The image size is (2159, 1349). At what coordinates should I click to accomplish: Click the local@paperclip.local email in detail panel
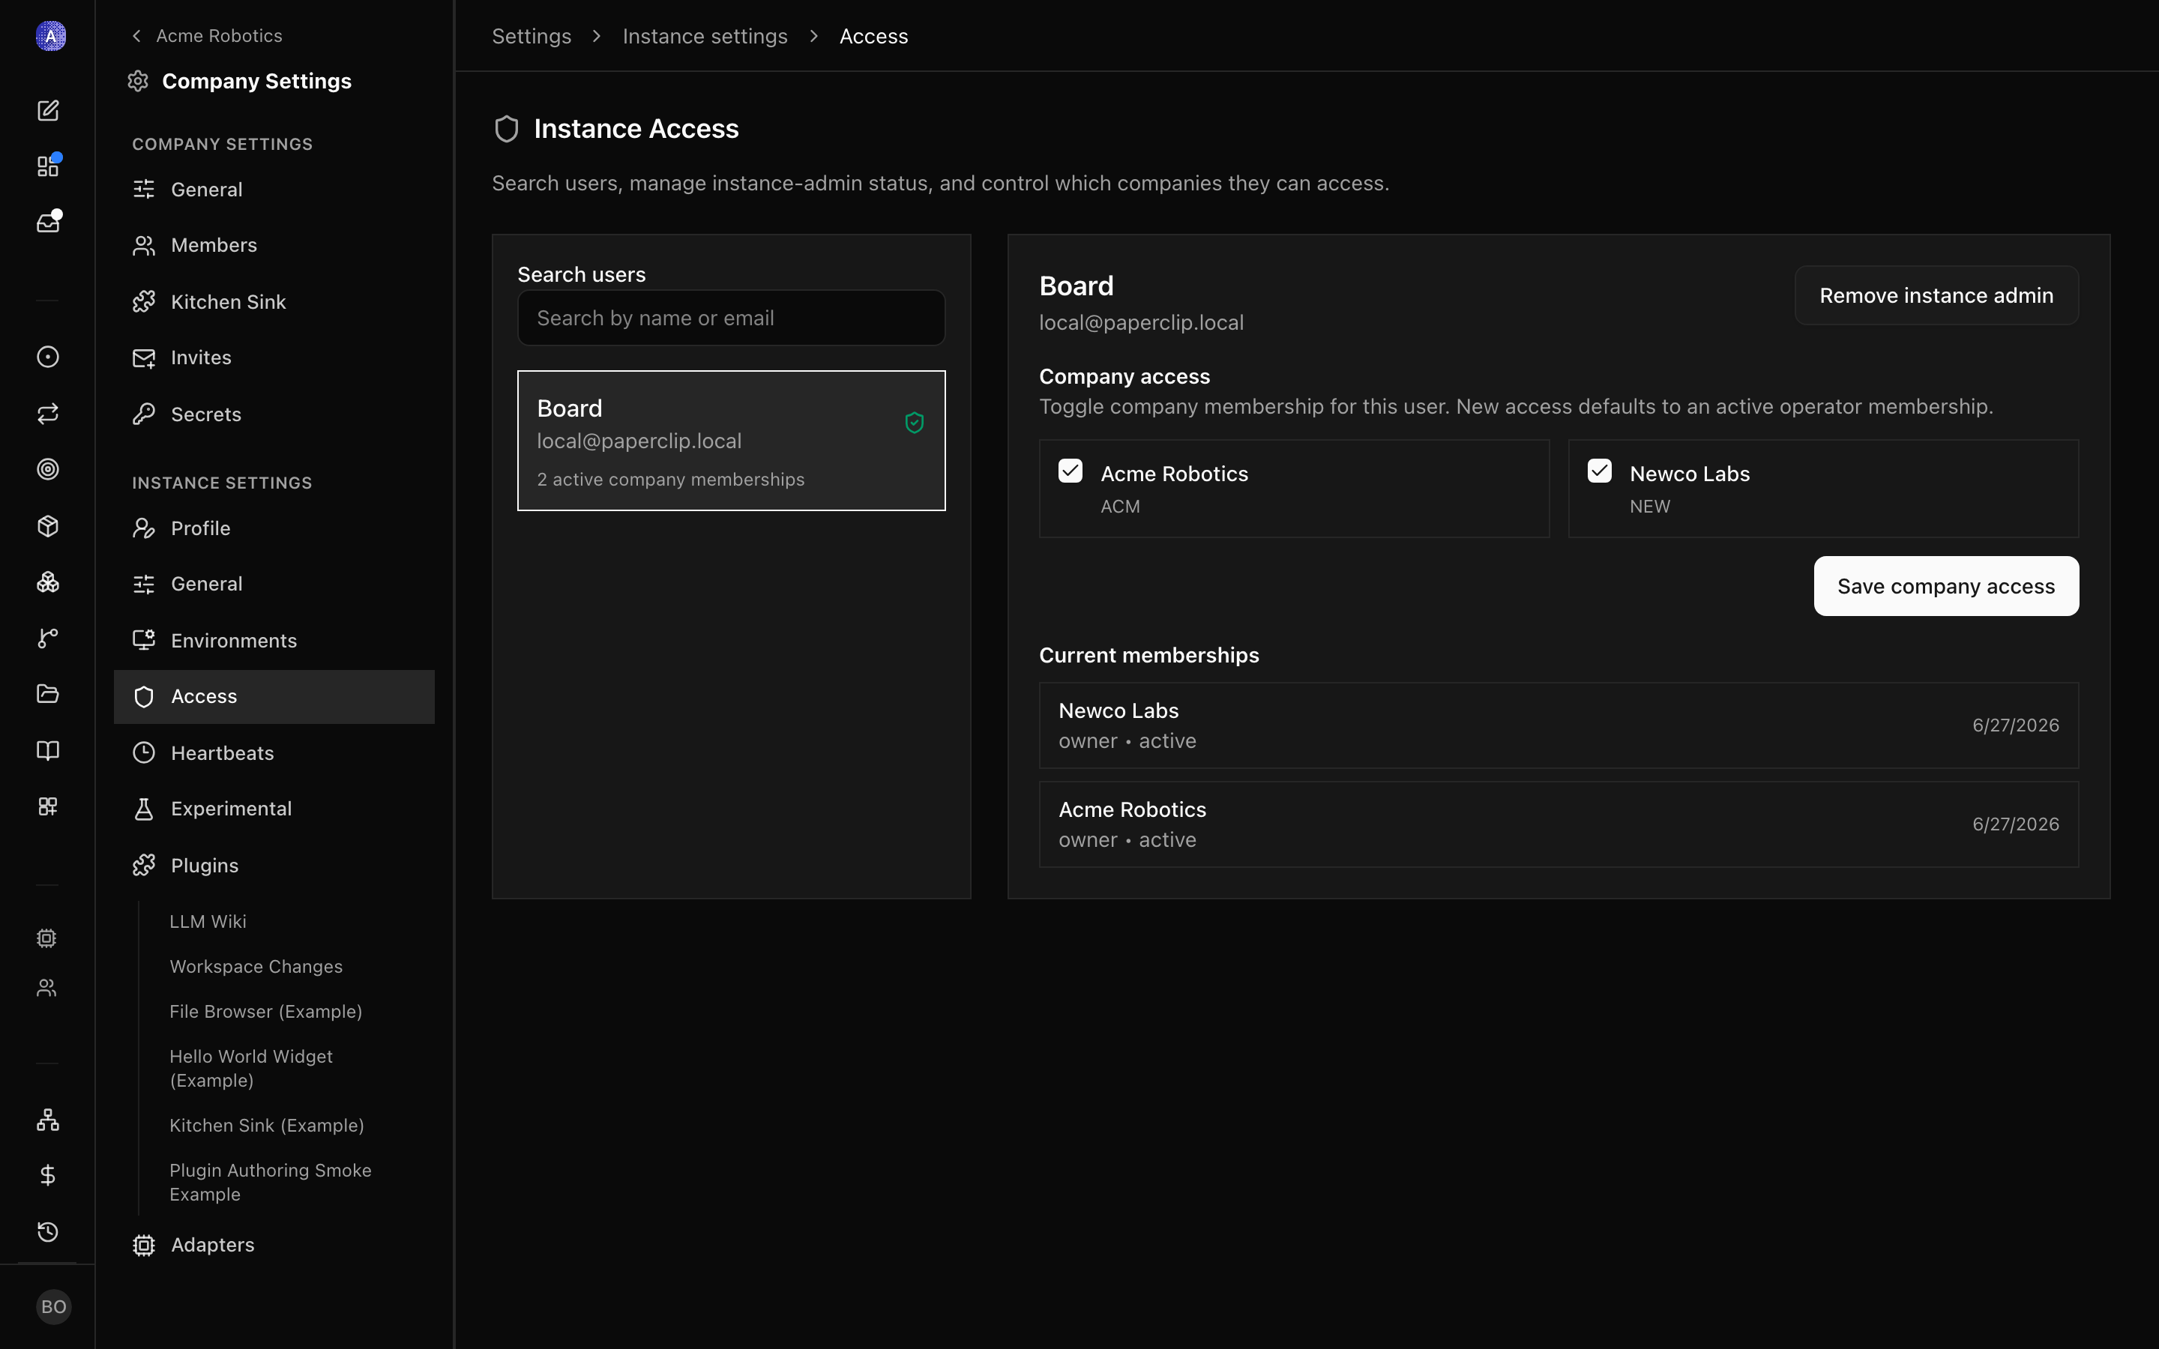point(1141,323)
